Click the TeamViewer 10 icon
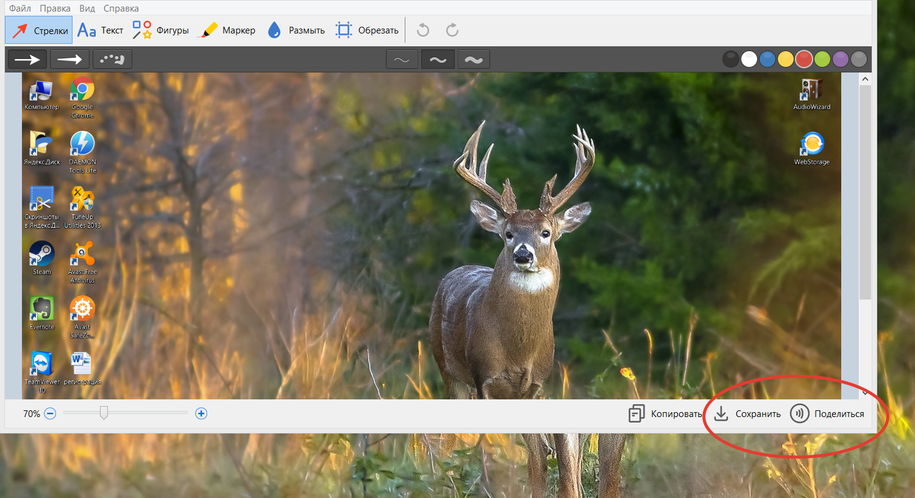The width and height of the screenshot is (915, 498). tap(41, 372)
